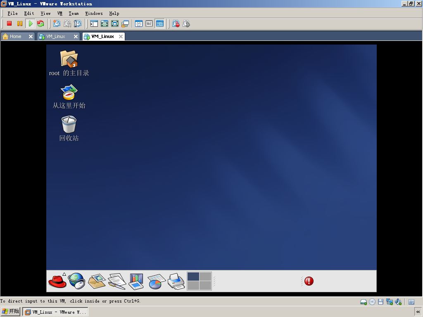
Task: Enter full screen mode icon
Action: pos(115,24)
